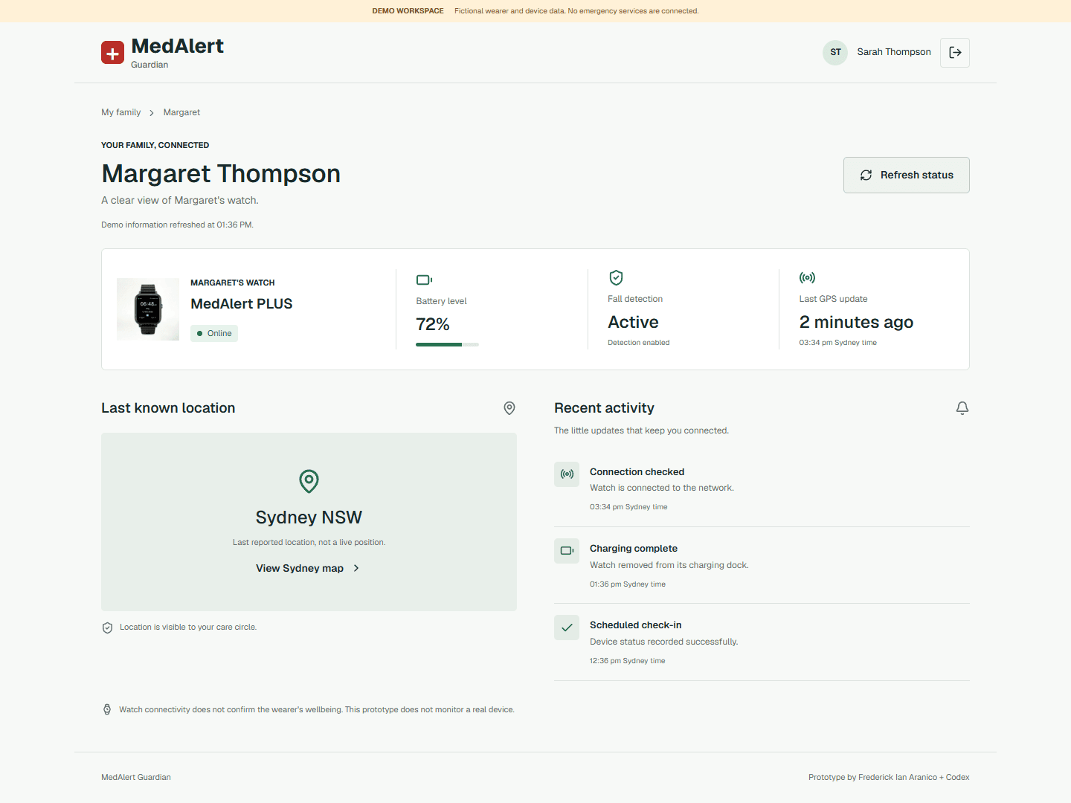Open the My family breadcrumb
The width and height of the screenshot is (1071, 803).
pos(121,112)
